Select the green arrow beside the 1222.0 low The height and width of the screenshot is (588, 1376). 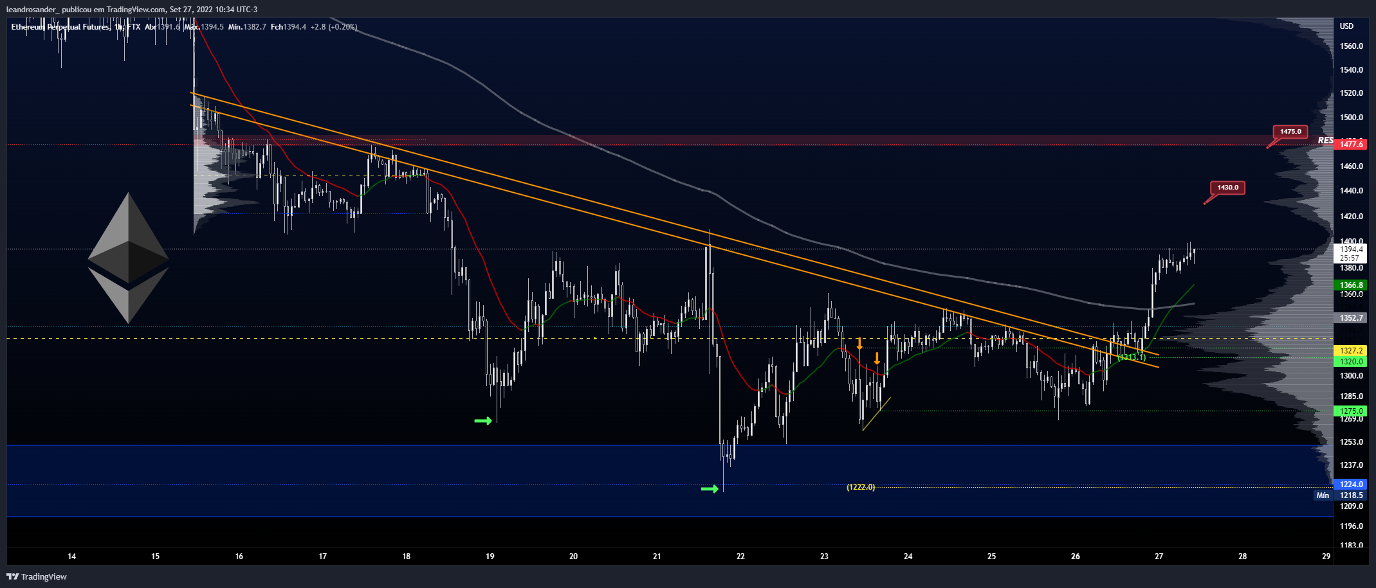(710, 489)
